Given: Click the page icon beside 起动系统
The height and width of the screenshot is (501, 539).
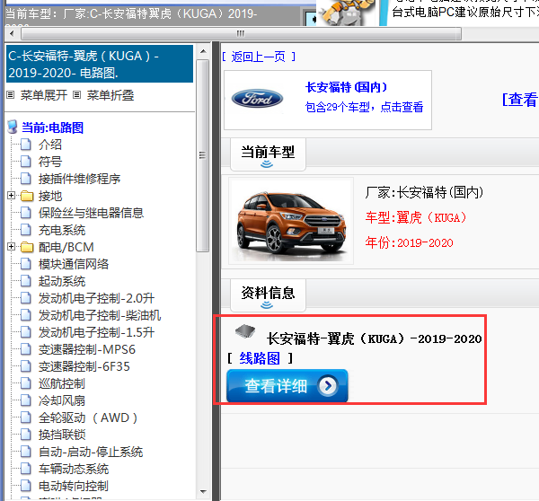Looking at the screenshot, I should coord(26,281).
